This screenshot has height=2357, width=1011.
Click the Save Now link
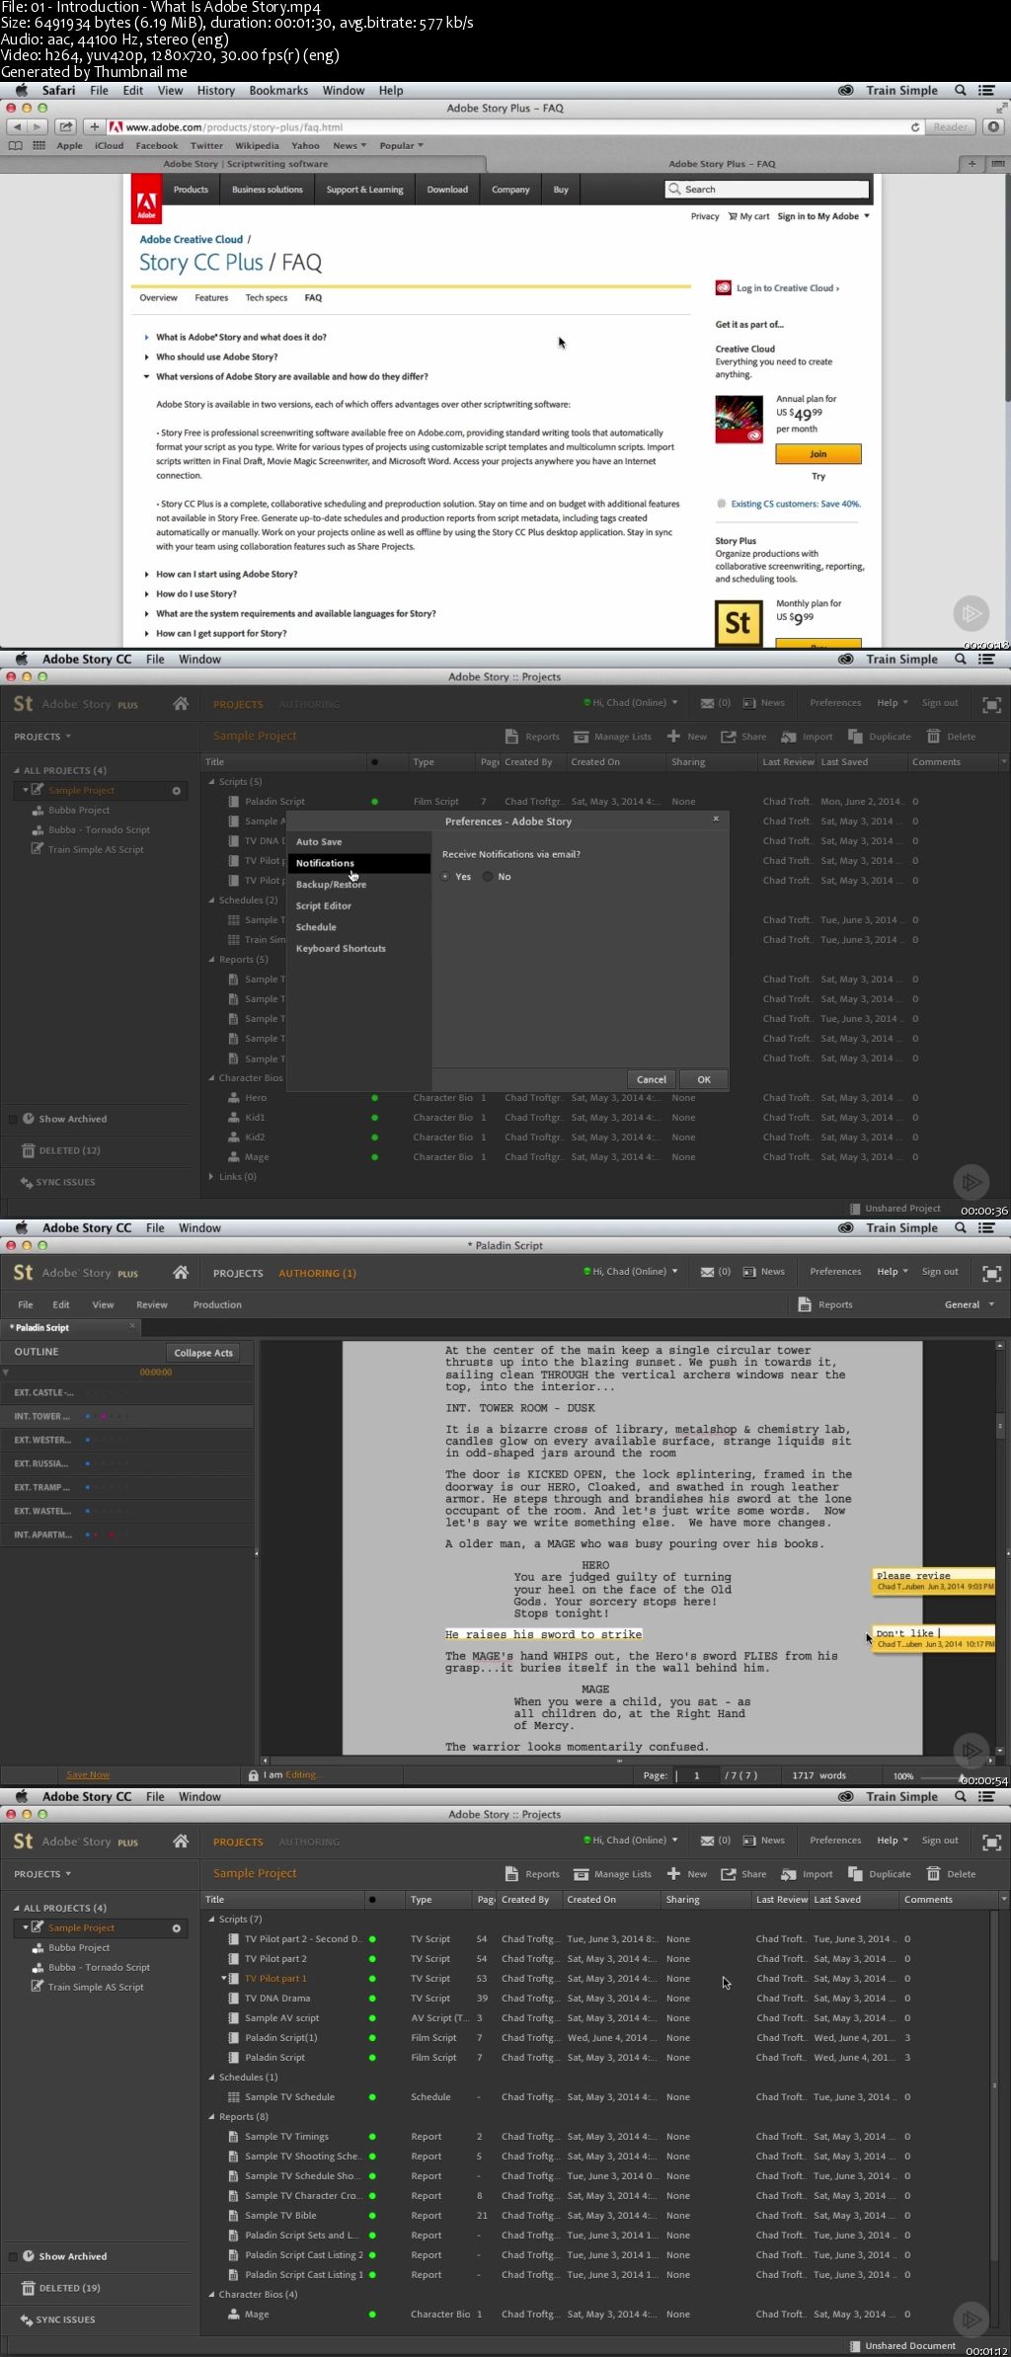(x=88, y=1775)
